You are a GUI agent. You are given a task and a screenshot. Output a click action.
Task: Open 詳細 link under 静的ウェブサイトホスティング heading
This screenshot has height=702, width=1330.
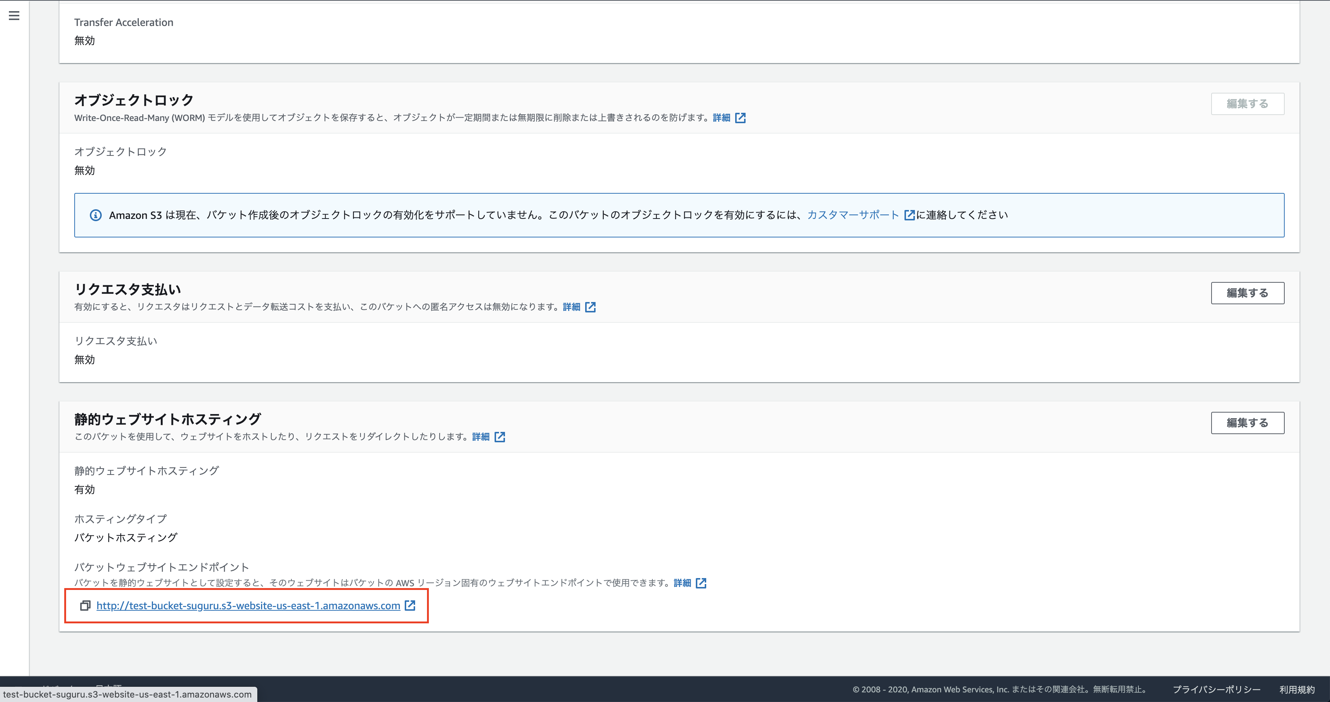[x=481, y=437]
